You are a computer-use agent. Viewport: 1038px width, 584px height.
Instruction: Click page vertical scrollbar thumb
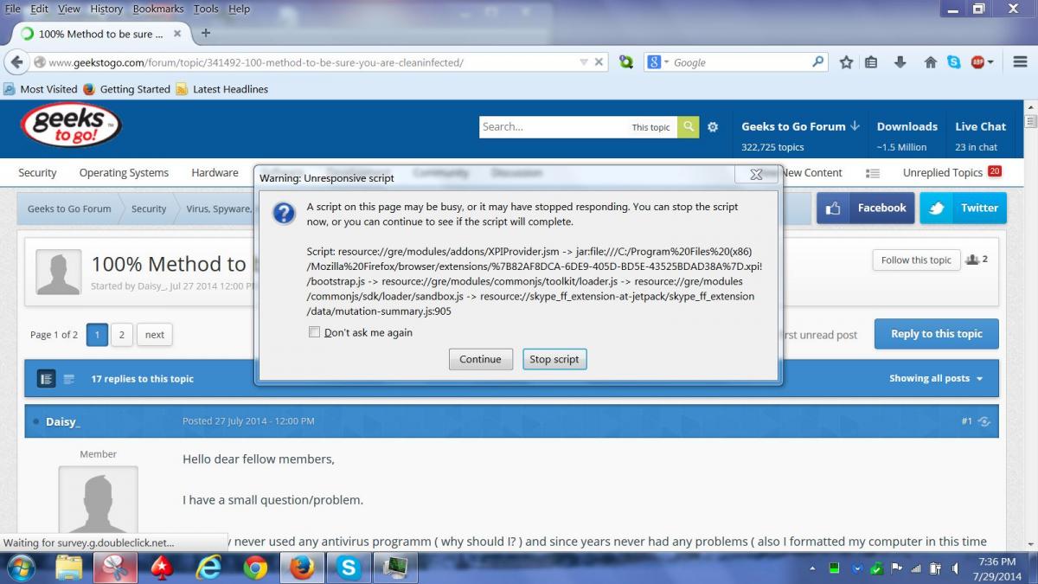click(1030, 121)
